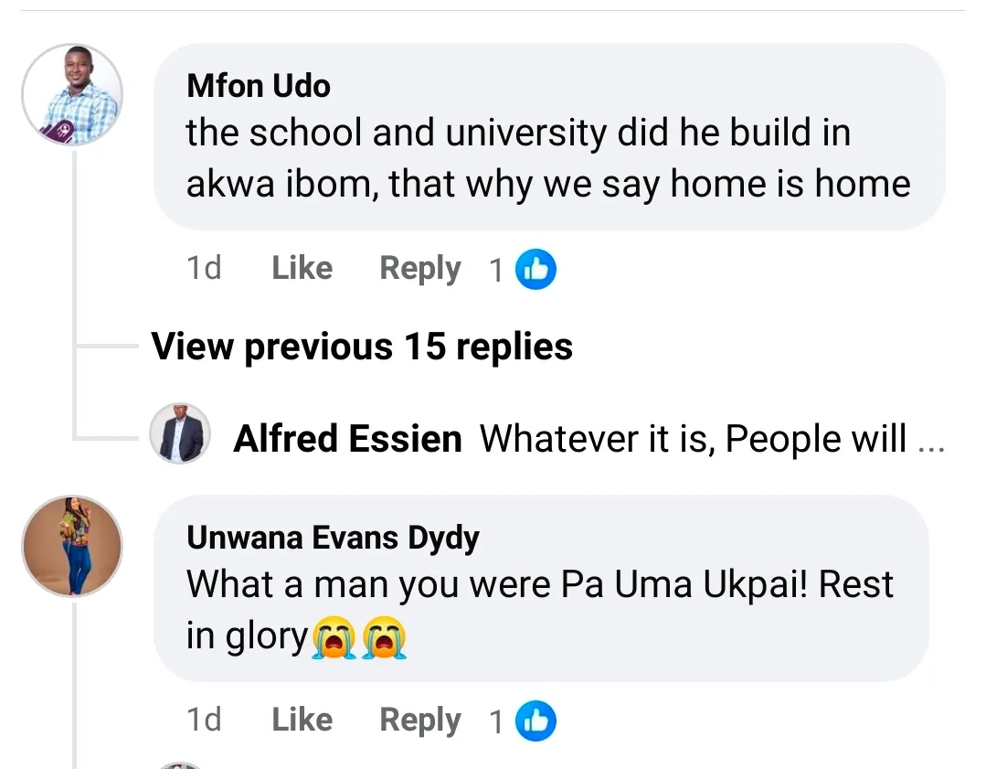Open Mfon Udo's profile picture

(x=71, y=95)
